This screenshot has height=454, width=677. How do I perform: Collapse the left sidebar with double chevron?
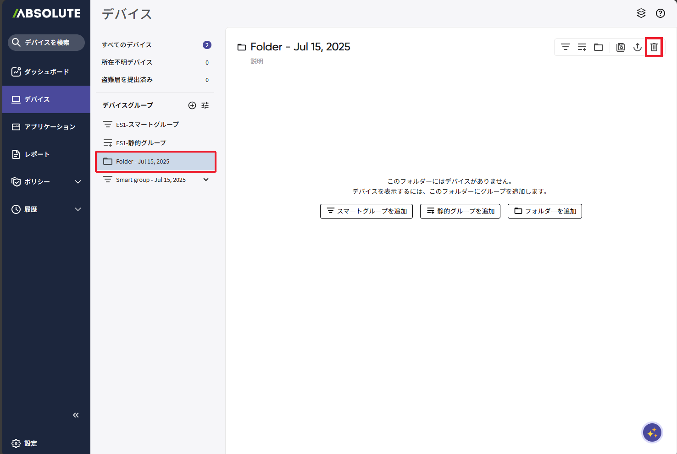point(76,415)
